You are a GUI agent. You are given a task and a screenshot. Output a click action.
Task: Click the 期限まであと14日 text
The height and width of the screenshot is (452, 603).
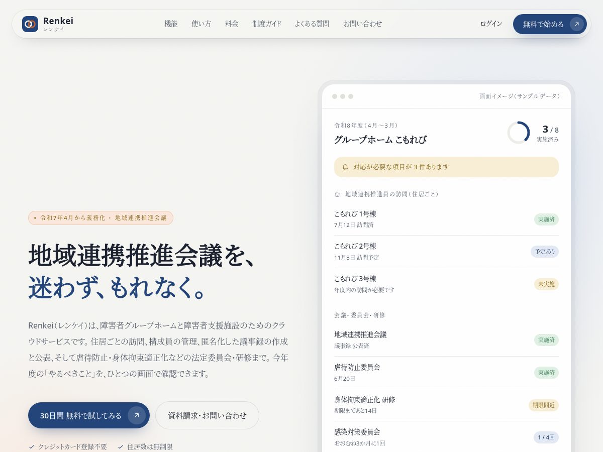(x=356, y=411)
